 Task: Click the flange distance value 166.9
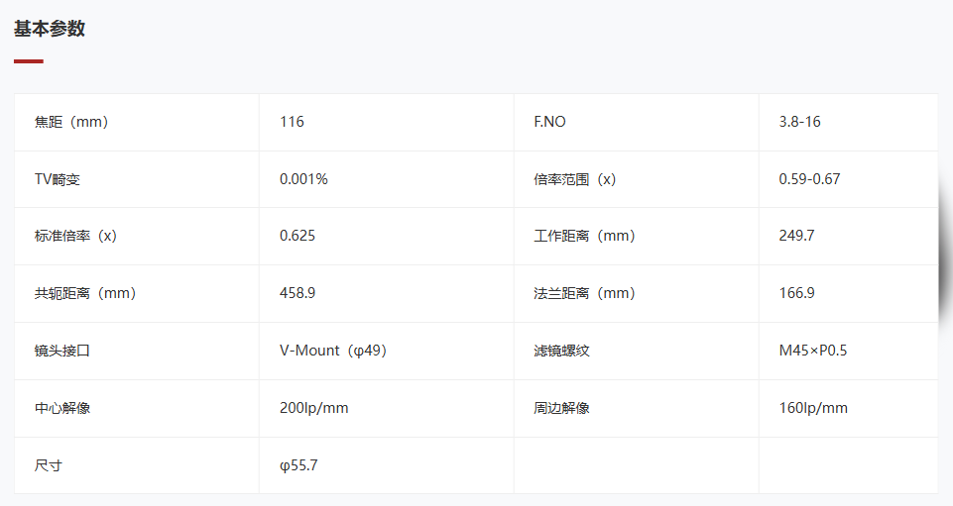coord(796,293)
